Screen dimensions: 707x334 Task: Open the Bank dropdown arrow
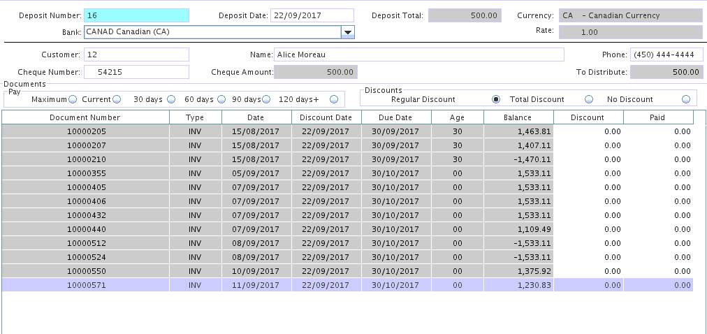coord(347,32)
